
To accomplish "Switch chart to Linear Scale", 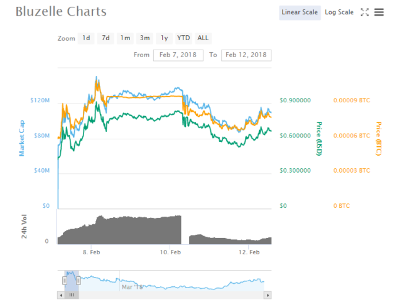I will coord(300,13).
